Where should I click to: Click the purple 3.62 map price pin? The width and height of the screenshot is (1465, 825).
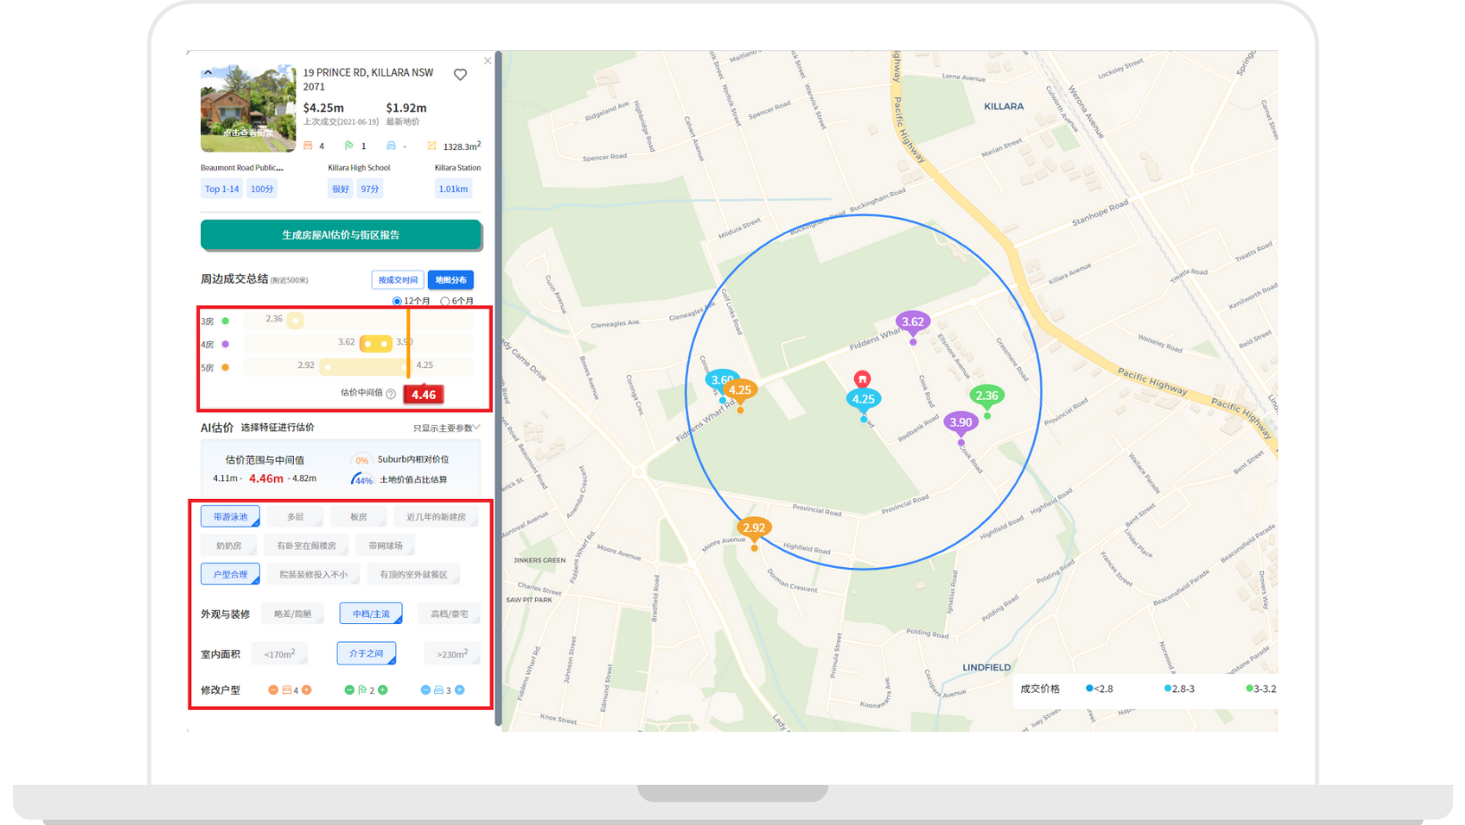[x=913, y=322]
